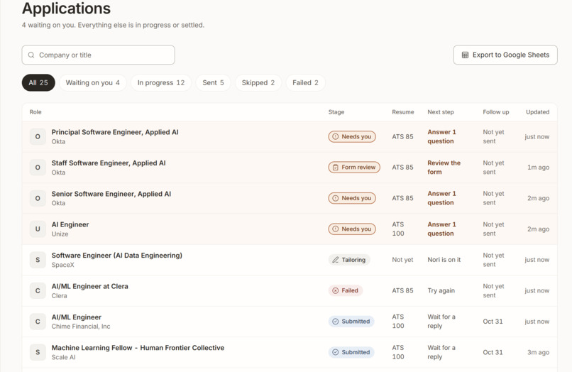Click the Okta avatar for Staff Software Engineer

coord(38,168)
